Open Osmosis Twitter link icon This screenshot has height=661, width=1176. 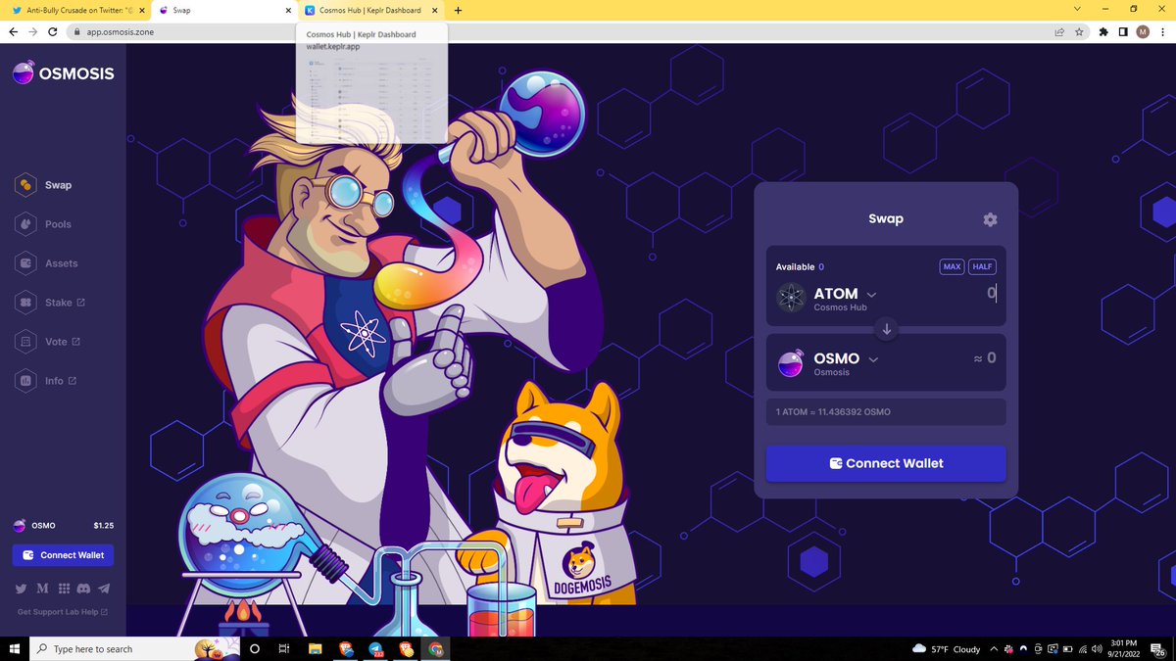(22, 589)
